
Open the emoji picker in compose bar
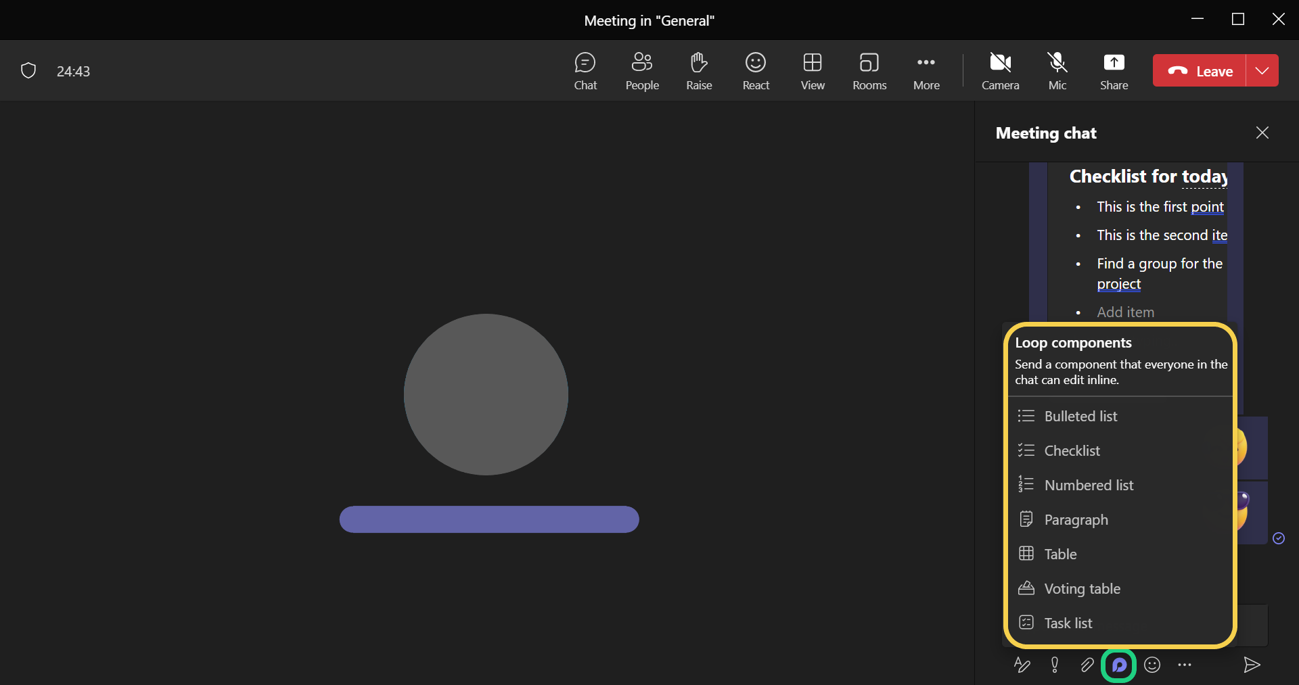click(1152, 665)
